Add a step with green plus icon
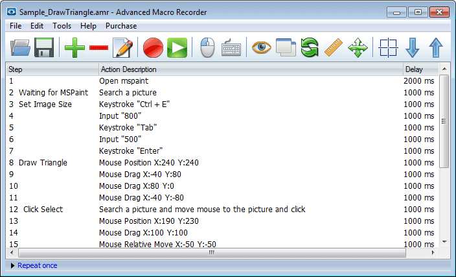 point(74,47)
